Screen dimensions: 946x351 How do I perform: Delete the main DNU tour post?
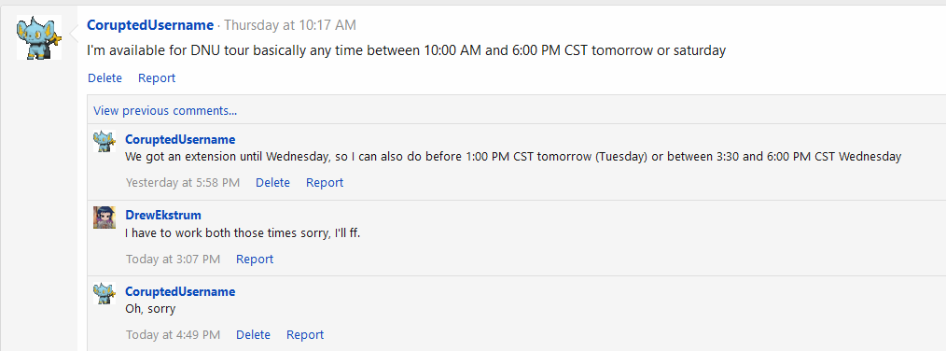click(105, 77)
